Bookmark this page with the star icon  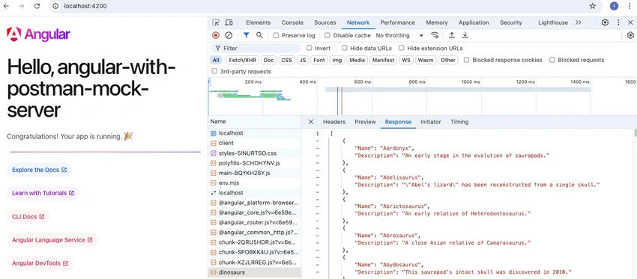[x=593, y=6]
